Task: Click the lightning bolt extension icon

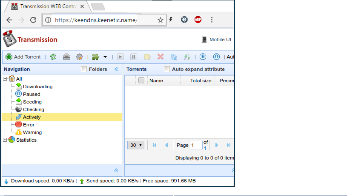Action: click(171, 20)
